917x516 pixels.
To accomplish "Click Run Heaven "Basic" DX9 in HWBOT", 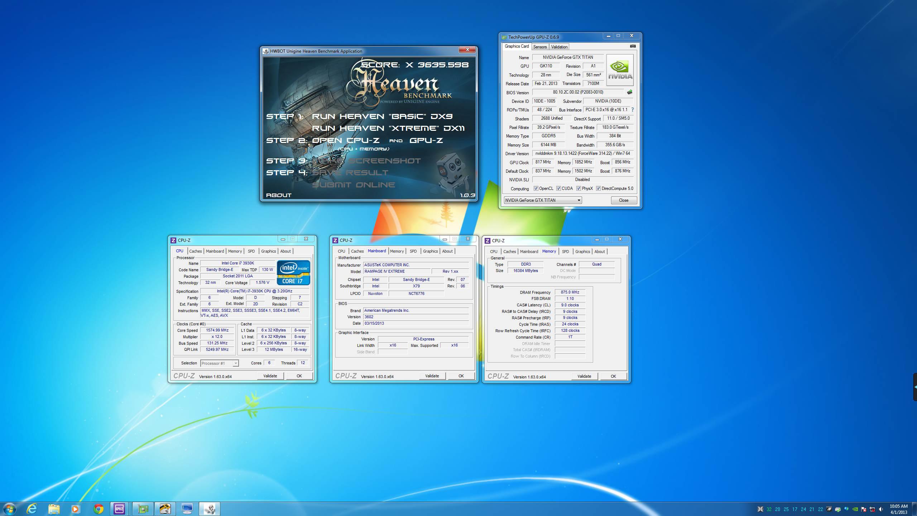I will pos(382,116).
